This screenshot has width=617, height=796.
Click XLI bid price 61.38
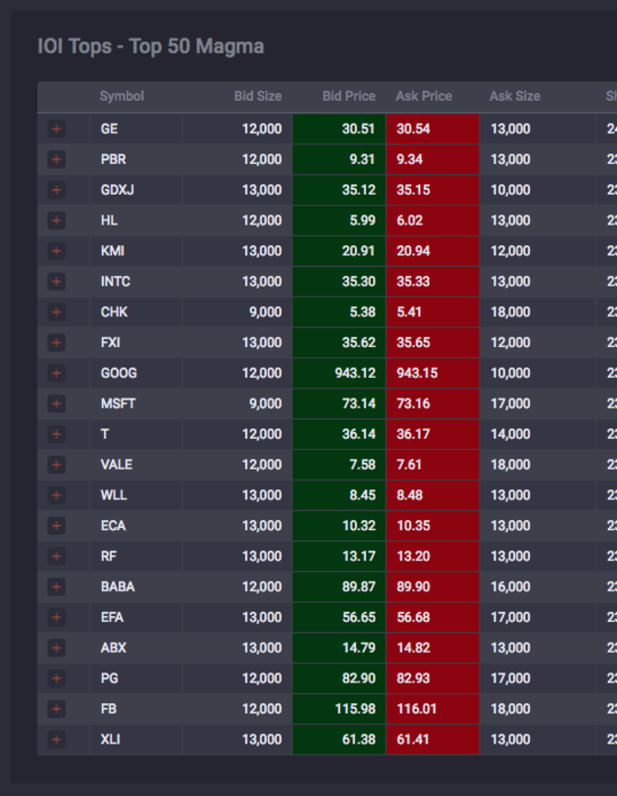click(339, 740)
